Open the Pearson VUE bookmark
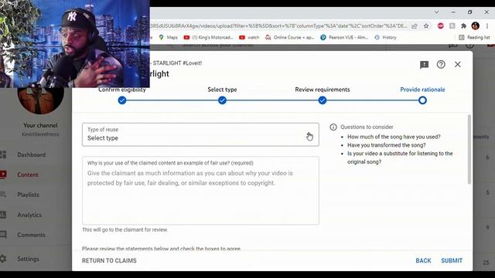 coord(344,37)
